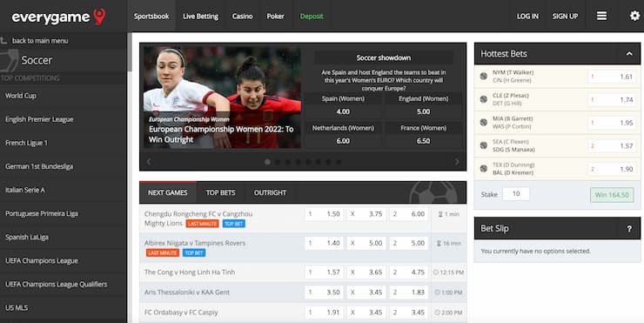This screenshot has height=323, width=644.
Task: Open Aris Thessaloniki v KAA Gent match
Action: tap(187, 293)
